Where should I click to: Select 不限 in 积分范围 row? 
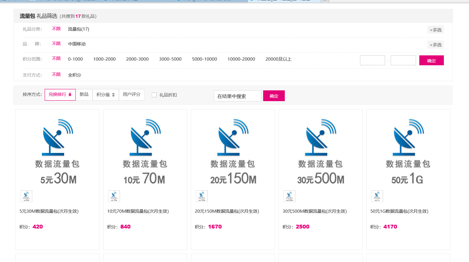point(56,59)
